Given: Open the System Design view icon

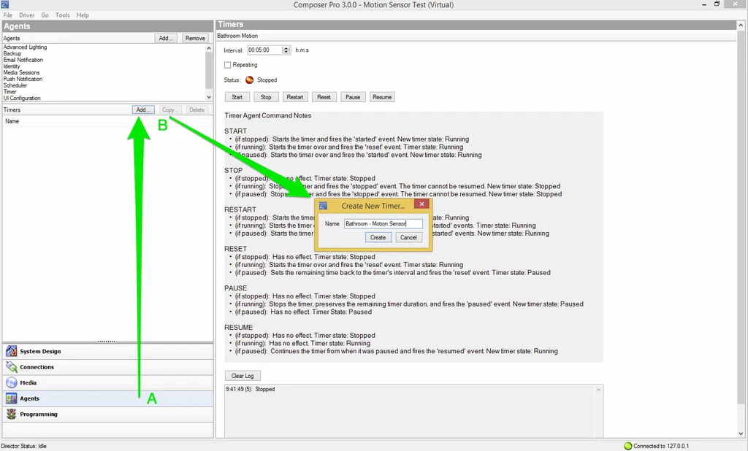Looking at the screenshot, I should pyautogui.click(x=12, y=351).
